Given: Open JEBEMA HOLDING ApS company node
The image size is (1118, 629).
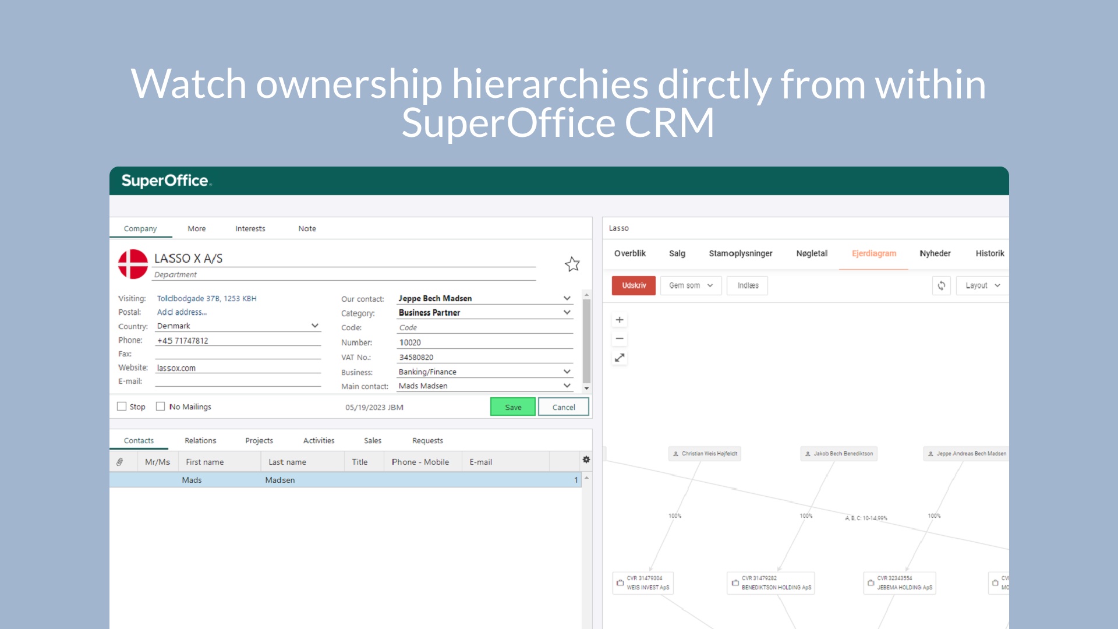Looking at the screenshot, I should pyautogui.click(x=900, y=583).
